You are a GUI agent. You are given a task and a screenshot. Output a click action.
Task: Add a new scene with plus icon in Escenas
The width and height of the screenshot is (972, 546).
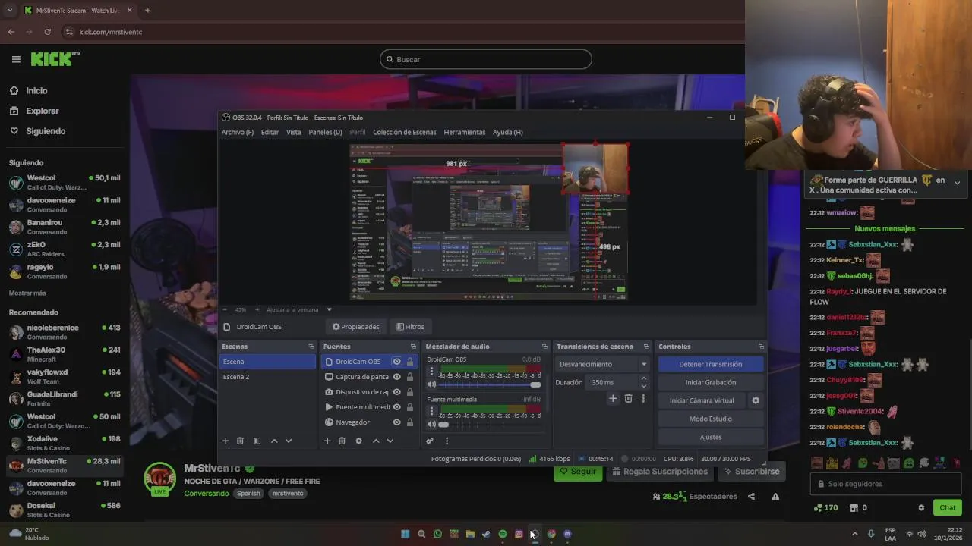click(226, 441)
